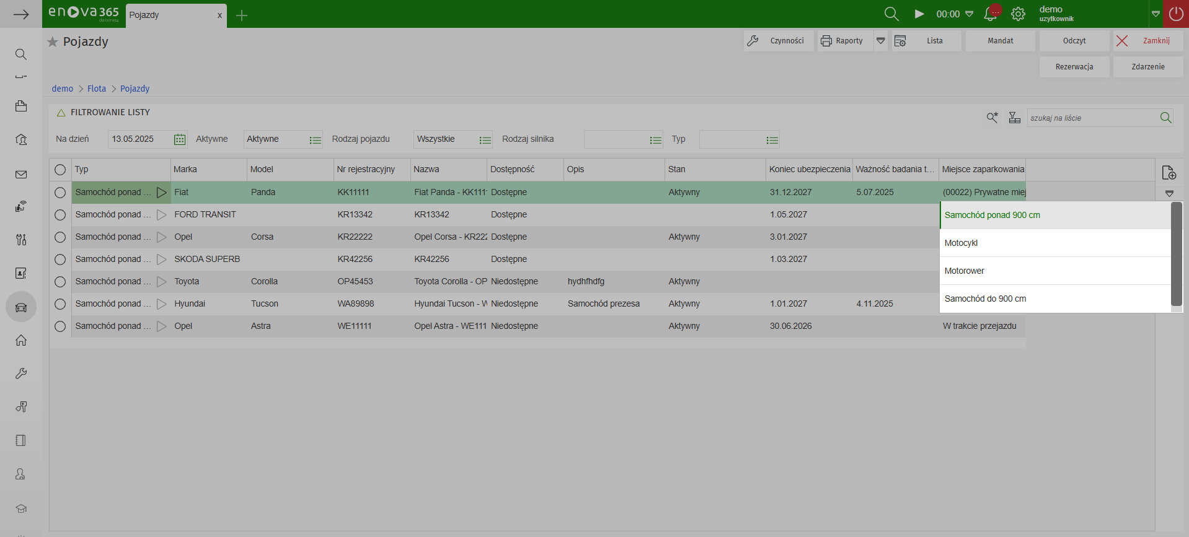
Task: Toggle the select-all header radio button
Action: (60, 170)
